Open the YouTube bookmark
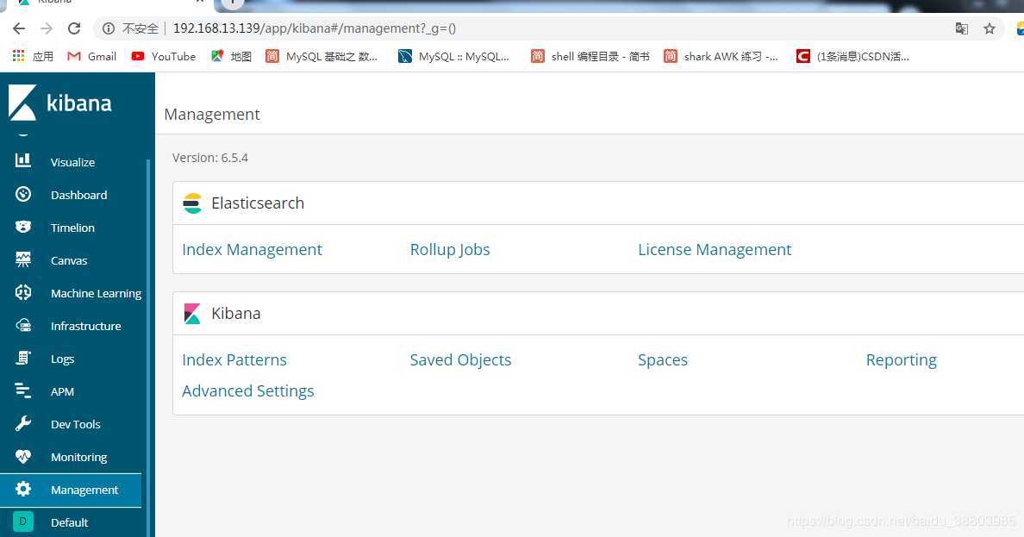1024x537 pixels. (163, 56)
